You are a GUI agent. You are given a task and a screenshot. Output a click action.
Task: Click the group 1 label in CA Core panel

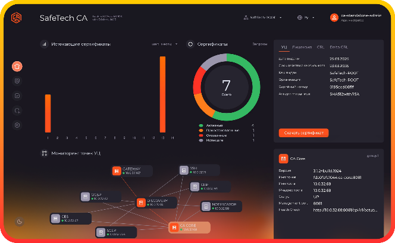tap(372, 156)
